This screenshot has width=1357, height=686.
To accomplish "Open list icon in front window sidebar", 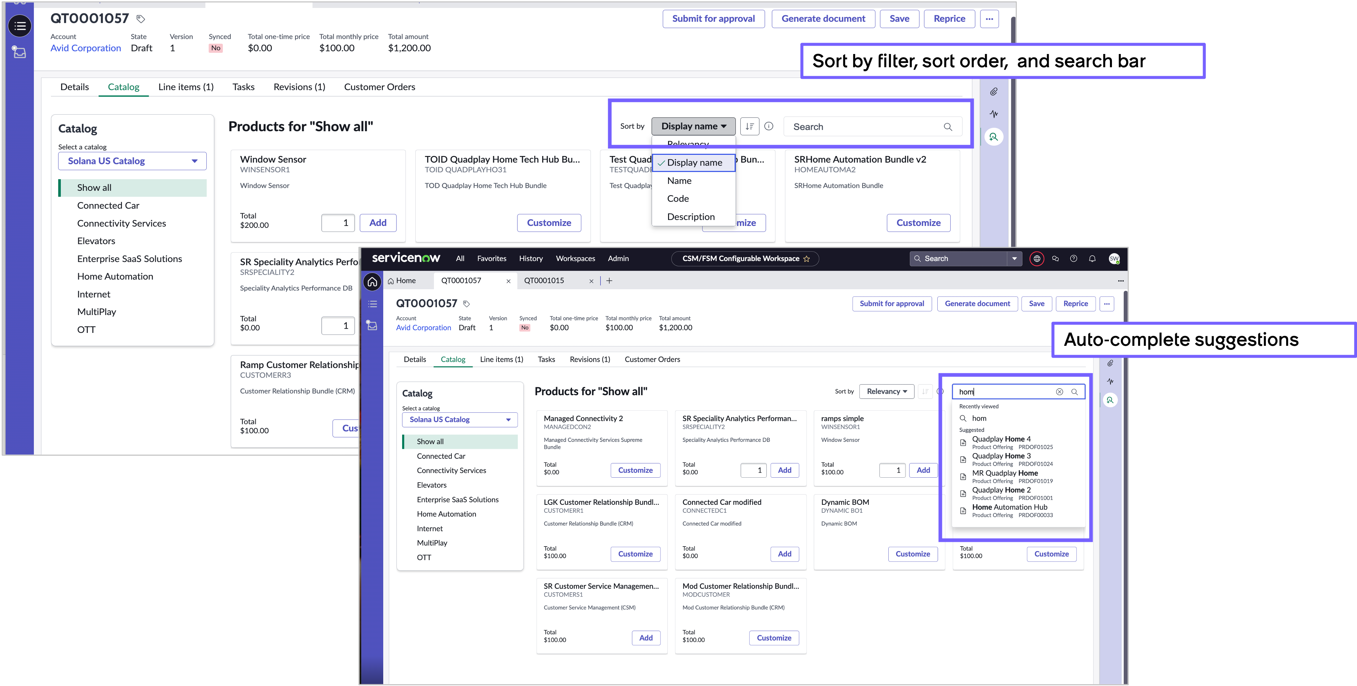I will [x=372, y=304].
